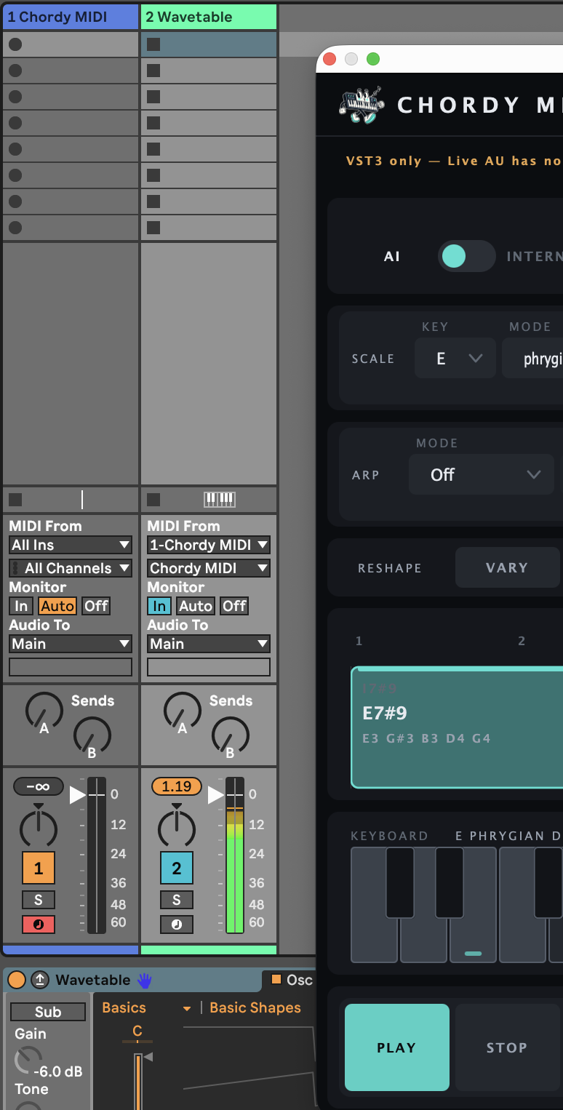Click the stop square in Wavetable's last clip slot
The image size is (563, 1110).
tap(153, 228)
